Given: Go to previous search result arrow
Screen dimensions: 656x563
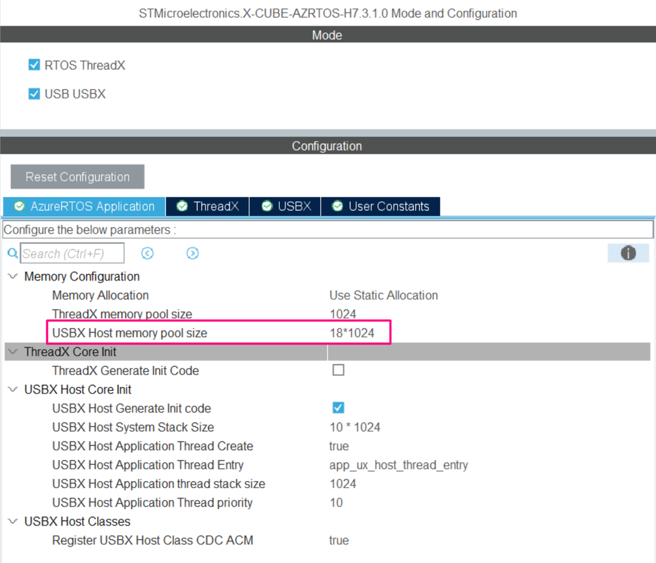Looking at the screenshot, I should point(147,253).
